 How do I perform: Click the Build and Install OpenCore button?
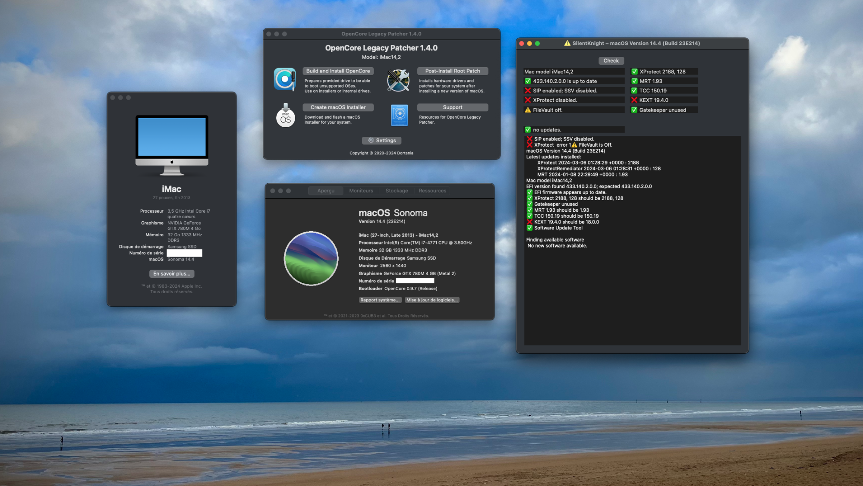[338, 71]
